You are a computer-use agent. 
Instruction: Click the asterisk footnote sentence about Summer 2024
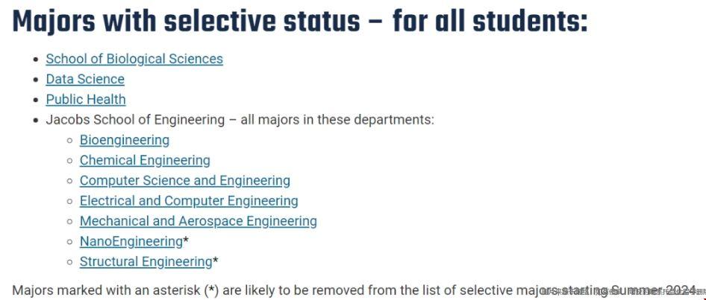tap(354, 290)
